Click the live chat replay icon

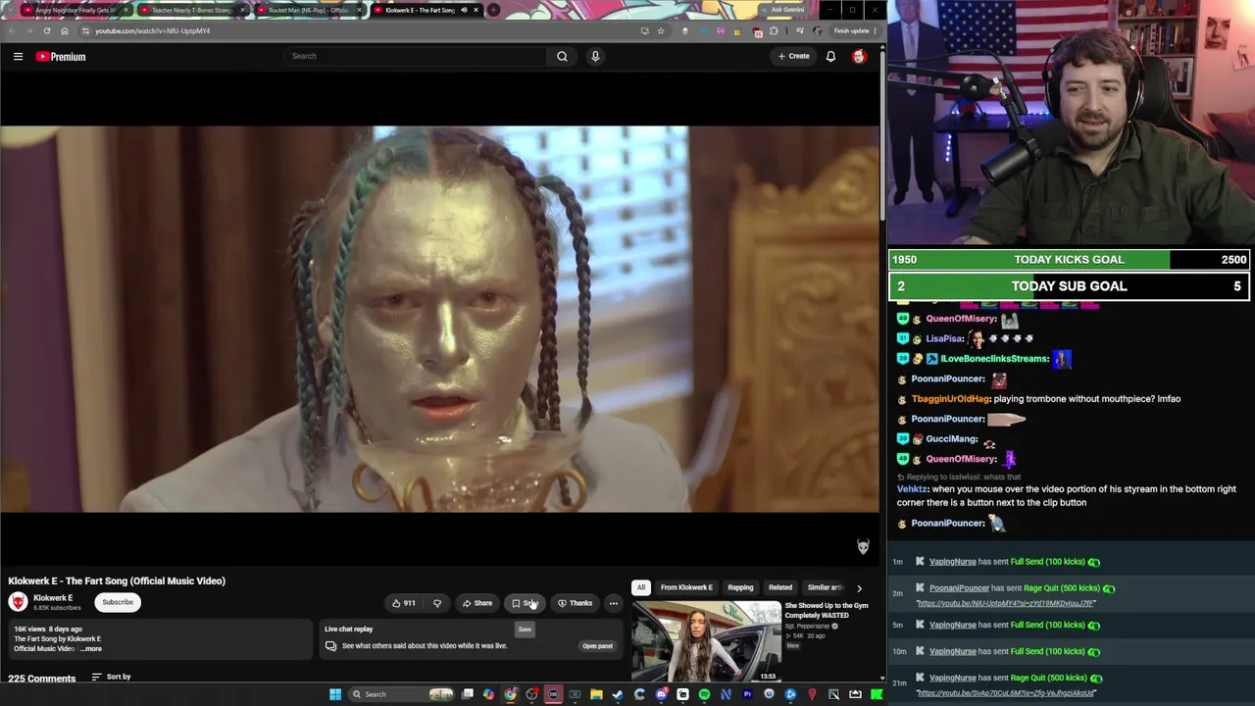(x=330, y=646)
